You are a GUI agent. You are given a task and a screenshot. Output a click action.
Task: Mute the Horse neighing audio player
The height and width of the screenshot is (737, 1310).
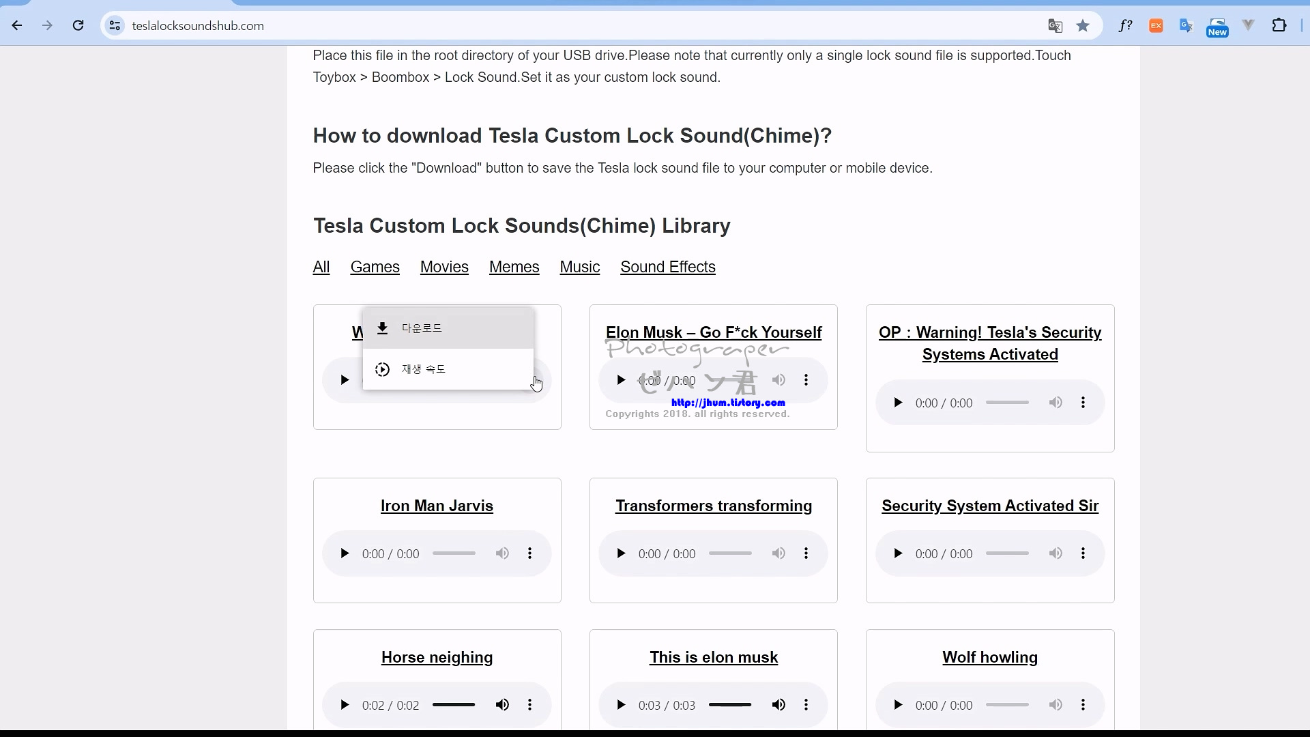(x=502, y=705)
